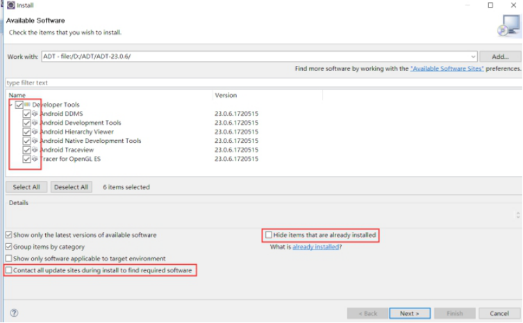Click the '6 items selected' text
Image resolution: width=523 pixels, height=323 pixels.
tap(126, 187)
